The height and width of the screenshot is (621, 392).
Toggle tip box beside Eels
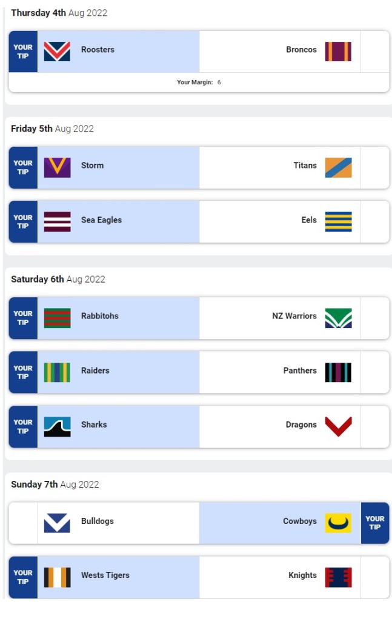click(374, 221)
